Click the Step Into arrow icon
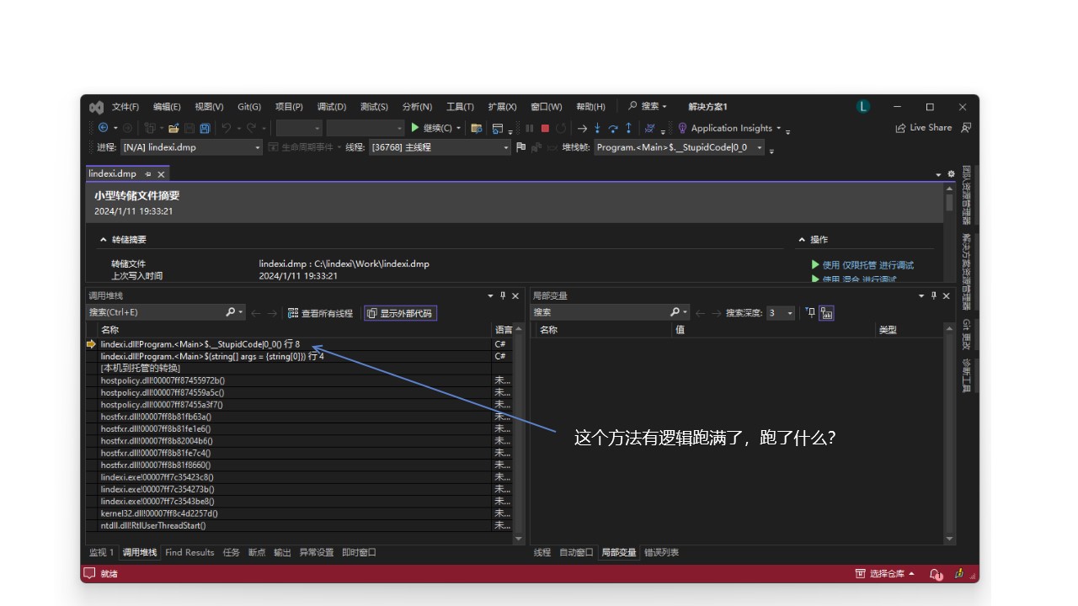 (x=597, y=128)
